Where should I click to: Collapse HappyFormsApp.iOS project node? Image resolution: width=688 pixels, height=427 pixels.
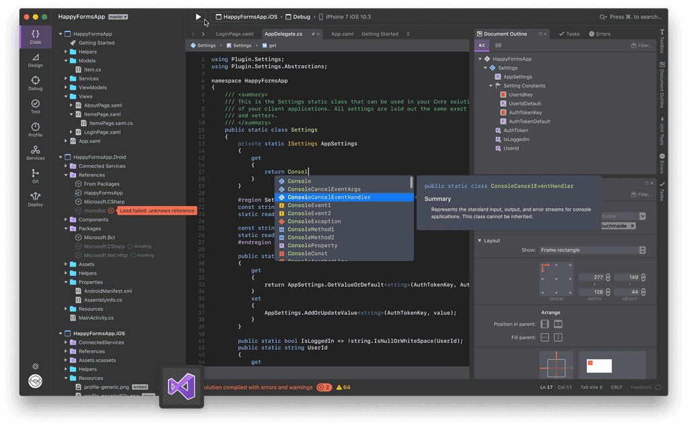(x=60, y=333)
